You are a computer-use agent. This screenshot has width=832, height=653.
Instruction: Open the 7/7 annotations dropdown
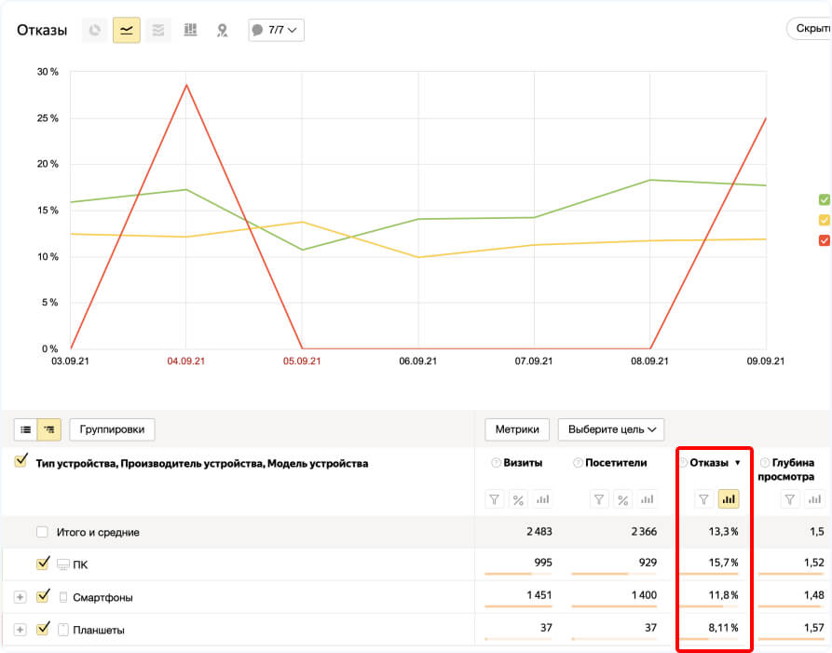pos(276,30)
